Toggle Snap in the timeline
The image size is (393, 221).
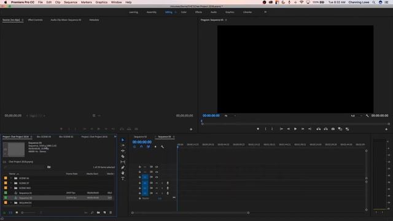[141, 147]
